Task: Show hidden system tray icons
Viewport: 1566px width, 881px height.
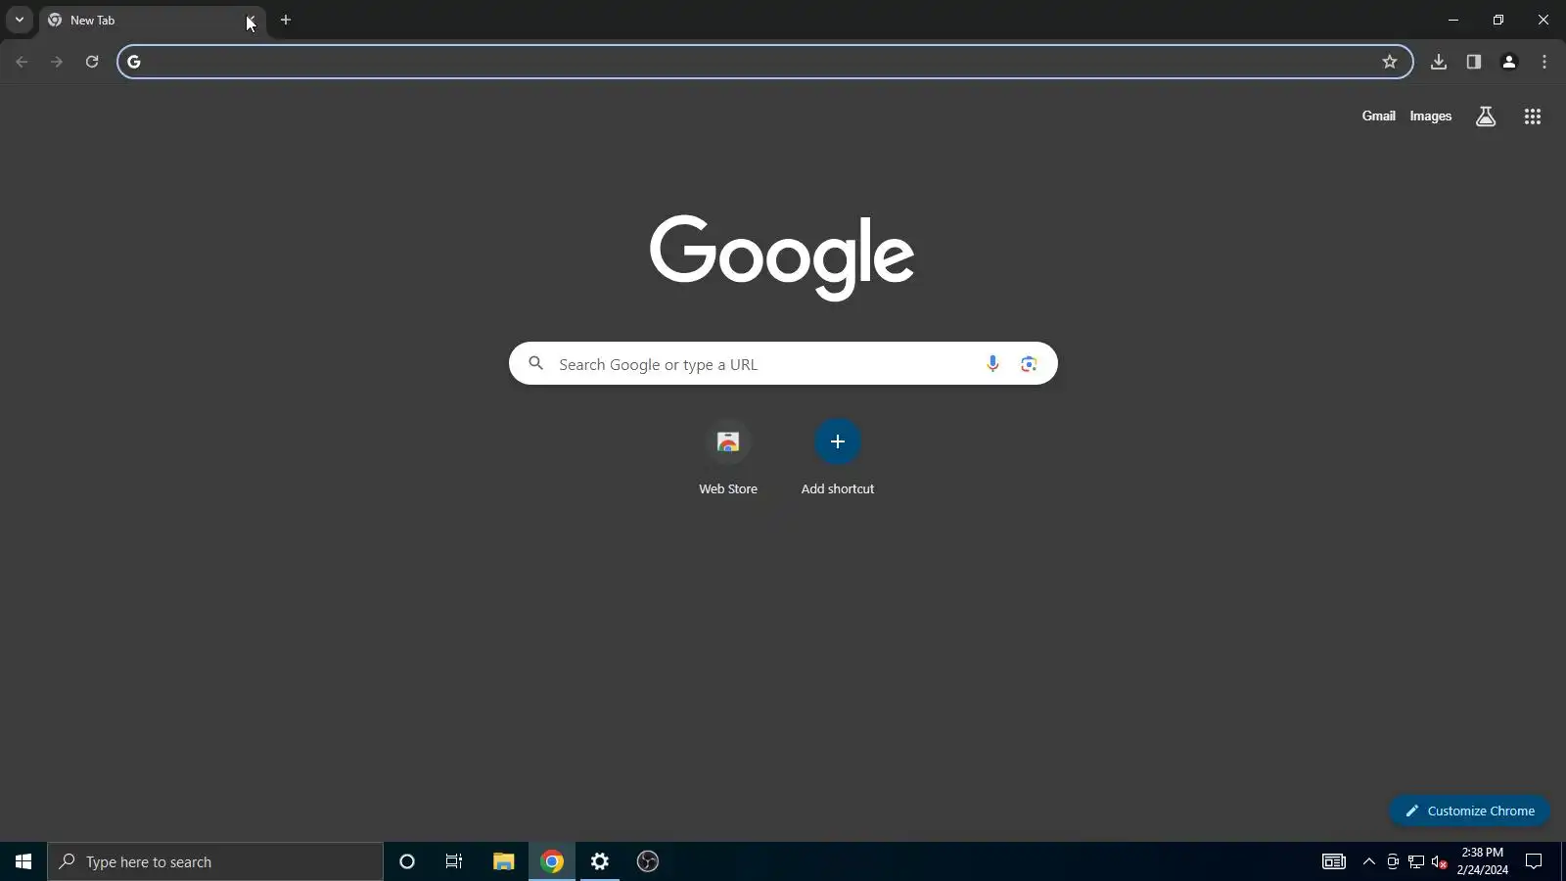Action: 1368,861
